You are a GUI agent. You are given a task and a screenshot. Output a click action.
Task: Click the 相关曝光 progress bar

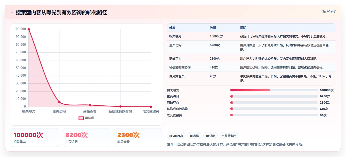point(274,90)
